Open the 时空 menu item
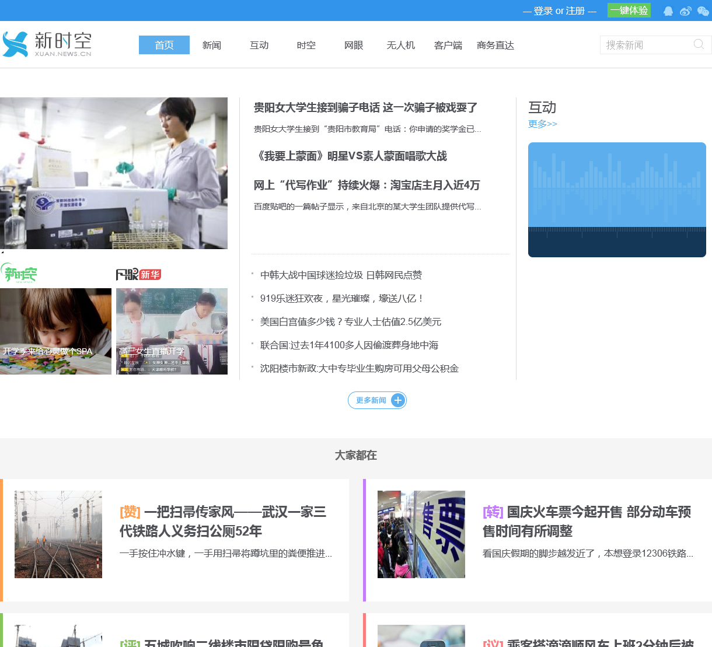The height and width of the screenshot is (647, 712). [x=306, y=45]
